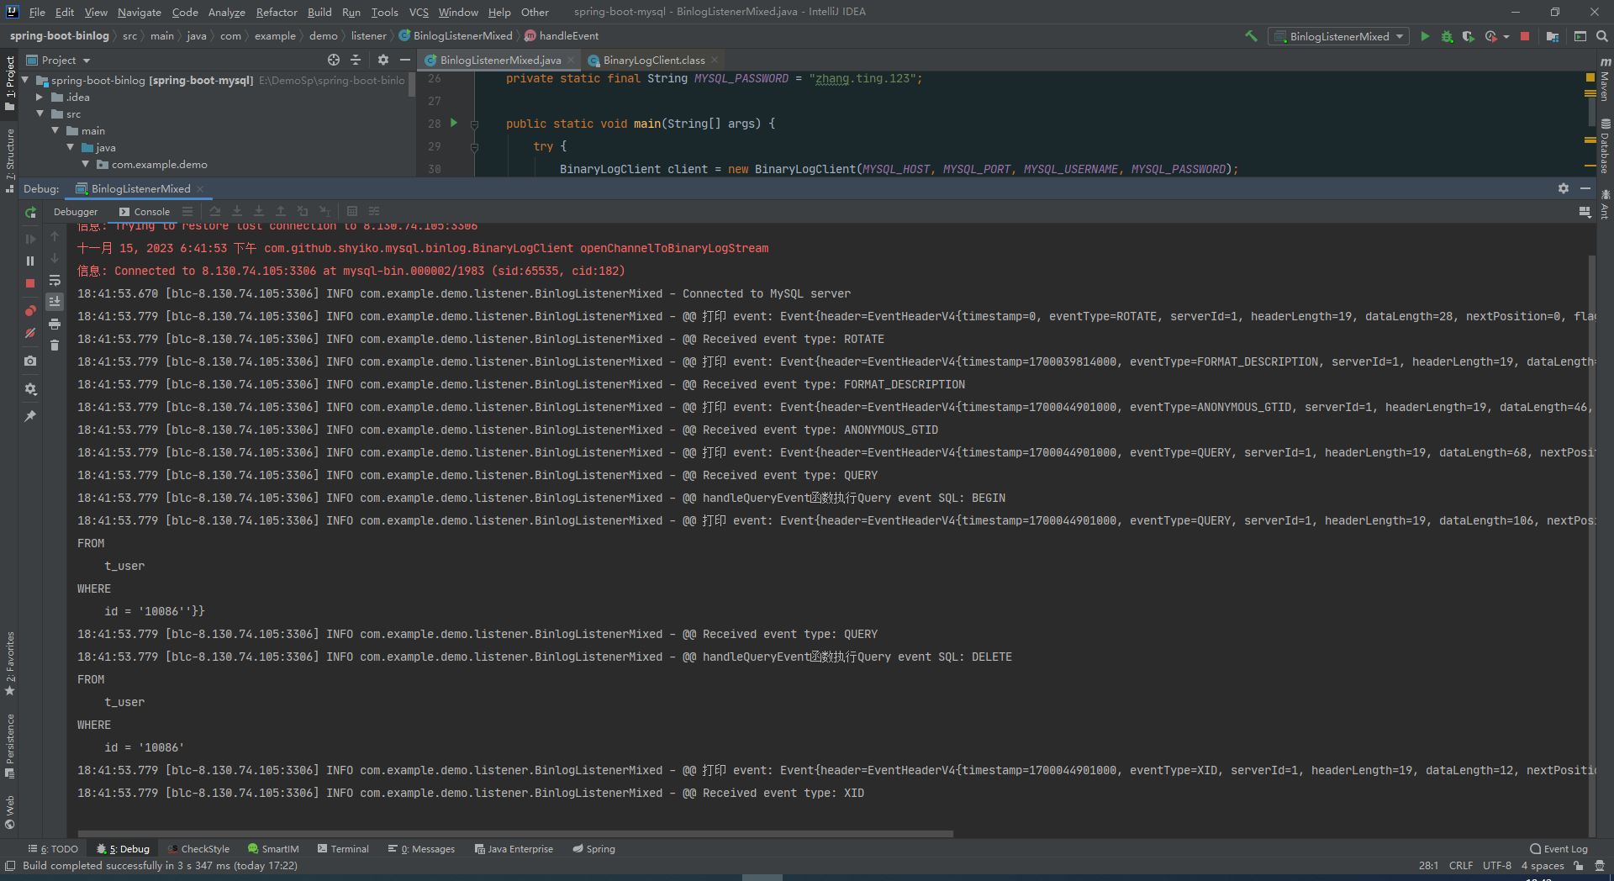Open the Terminal tool window button

[x=342, y=849]
